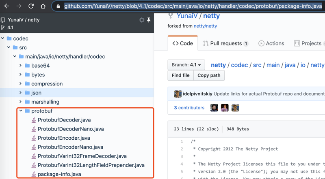The image size is (325, 179).
Task: Open the Branch 4.1 dropdown
Action: coord(186,65)
